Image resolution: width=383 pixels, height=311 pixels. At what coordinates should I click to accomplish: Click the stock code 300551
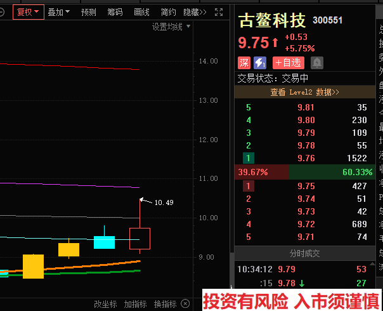pos(328,20)
